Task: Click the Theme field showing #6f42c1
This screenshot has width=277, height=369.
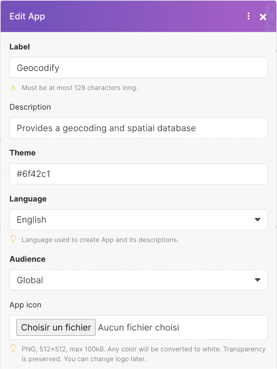Action: coord(138,174)
